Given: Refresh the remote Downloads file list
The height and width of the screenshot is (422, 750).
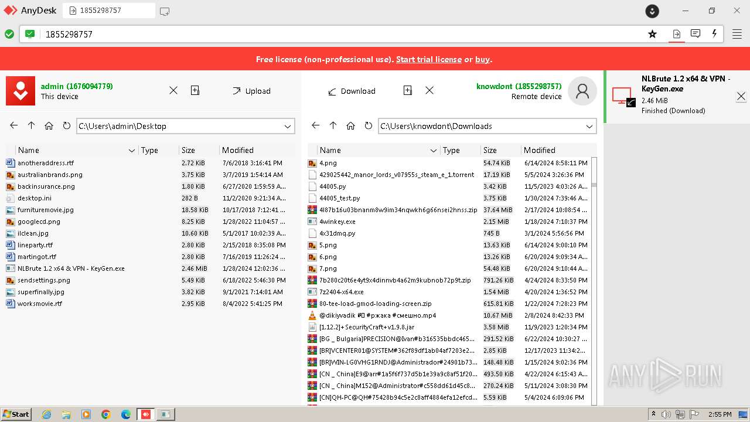Looking at the screenshot, I should [368, 125].
